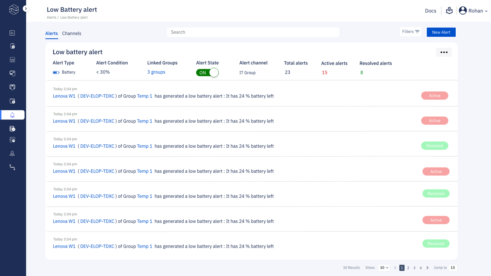This screenshot has height=276, width=491.
Task: Switch to the Channels tab
Action: 72,33
